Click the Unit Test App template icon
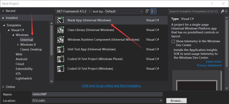 (x=61, y=49)
